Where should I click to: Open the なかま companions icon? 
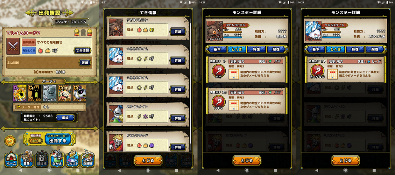click(x=57, y=159)
